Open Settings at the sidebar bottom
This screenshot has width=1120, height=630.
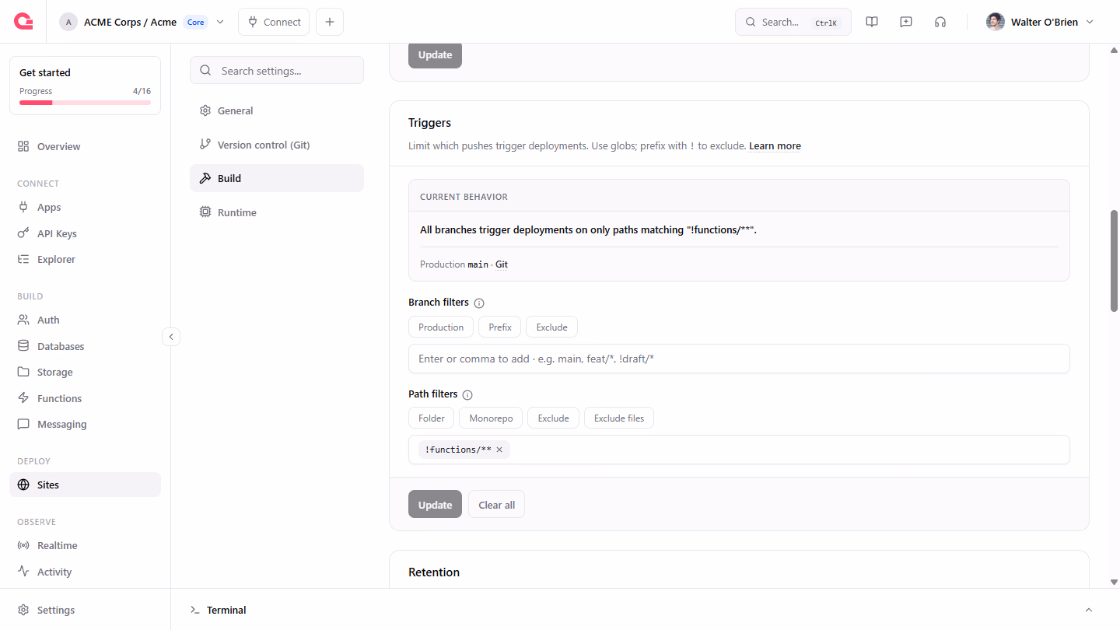[x=85, y=610]
